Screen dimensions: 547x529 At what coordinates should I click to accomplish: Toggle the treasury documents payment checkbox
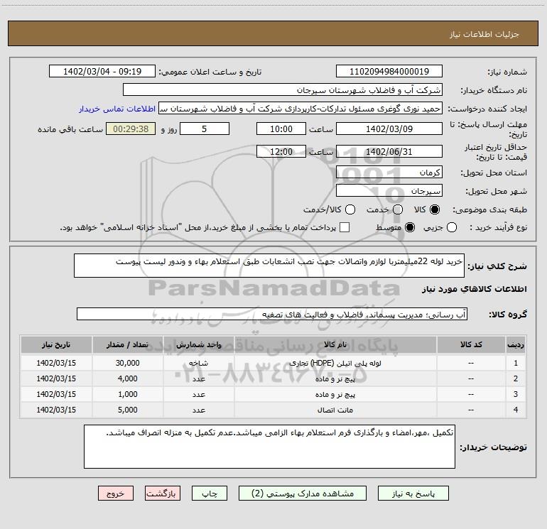pos(345,227)
